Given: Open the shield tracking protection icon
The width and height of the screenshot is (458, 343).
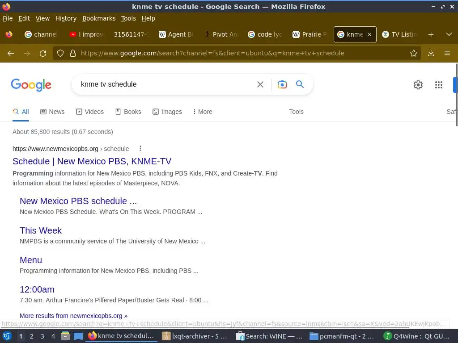Looking at the screenshot, I should tap(60, 53).
